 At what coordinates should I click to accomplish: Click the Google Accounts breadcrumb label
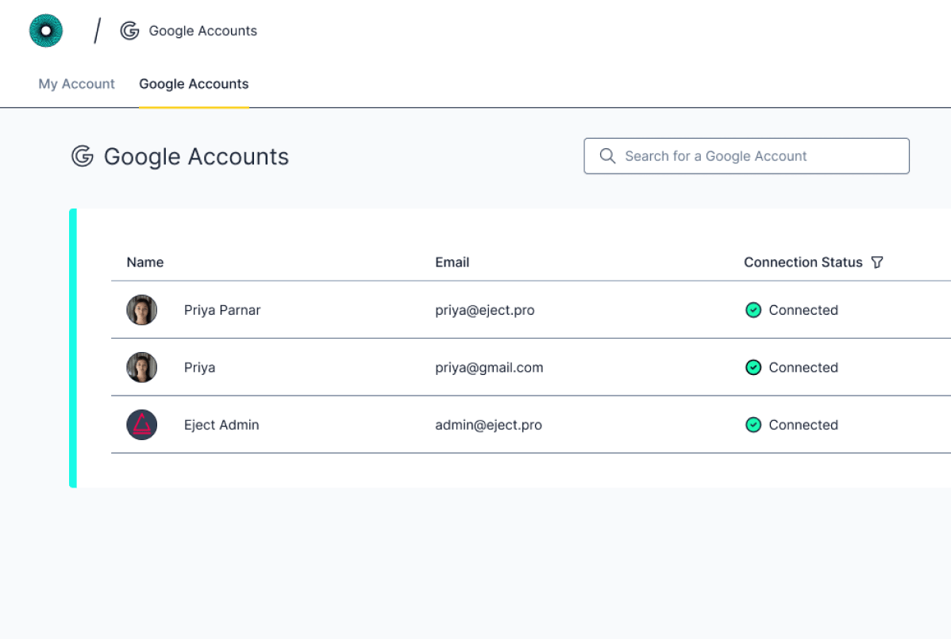pos(203,31)
